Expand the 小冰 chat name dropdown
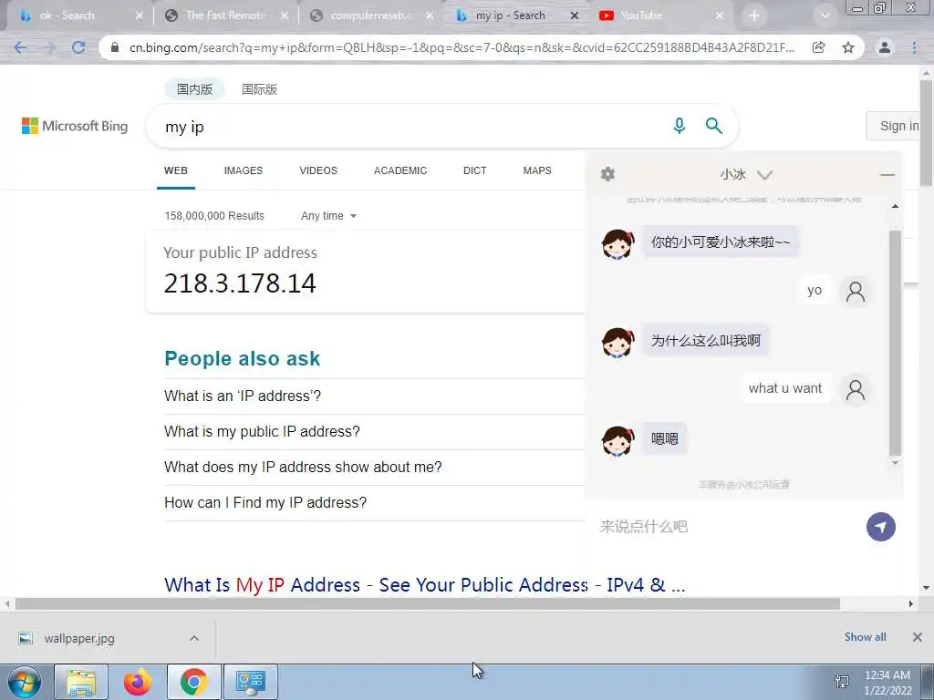 [764, 174]
